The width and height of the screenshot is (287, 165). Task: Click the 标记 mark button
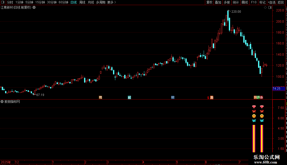[262, 2]
